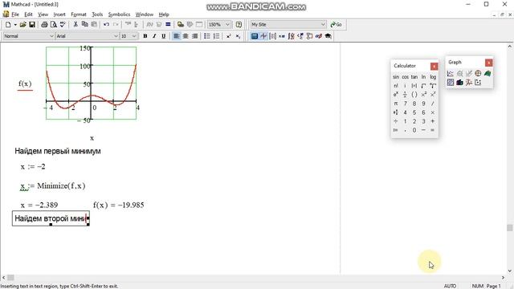
Task: Insert Surface Plot from Graph palette
Action: (x=487, y=73)
